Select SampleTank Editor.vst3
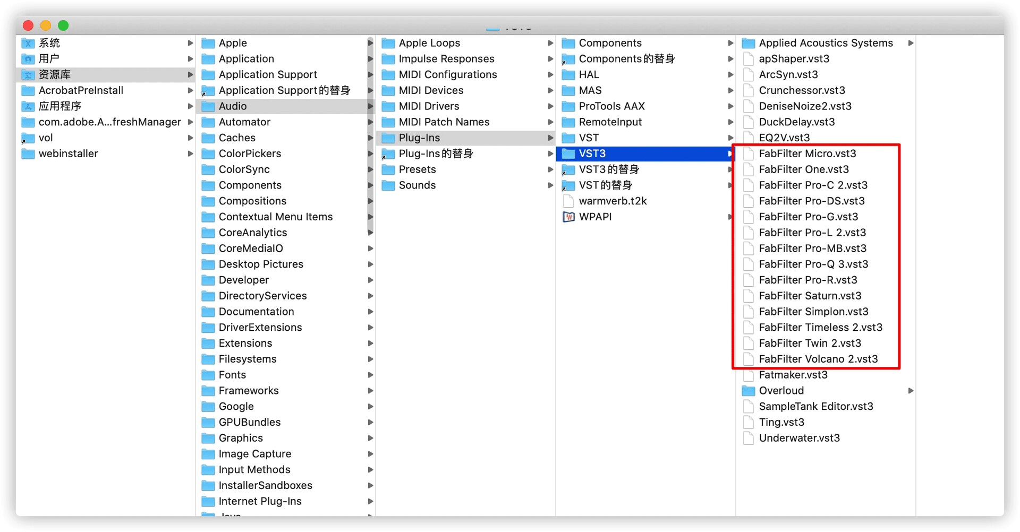 point(816,407)
